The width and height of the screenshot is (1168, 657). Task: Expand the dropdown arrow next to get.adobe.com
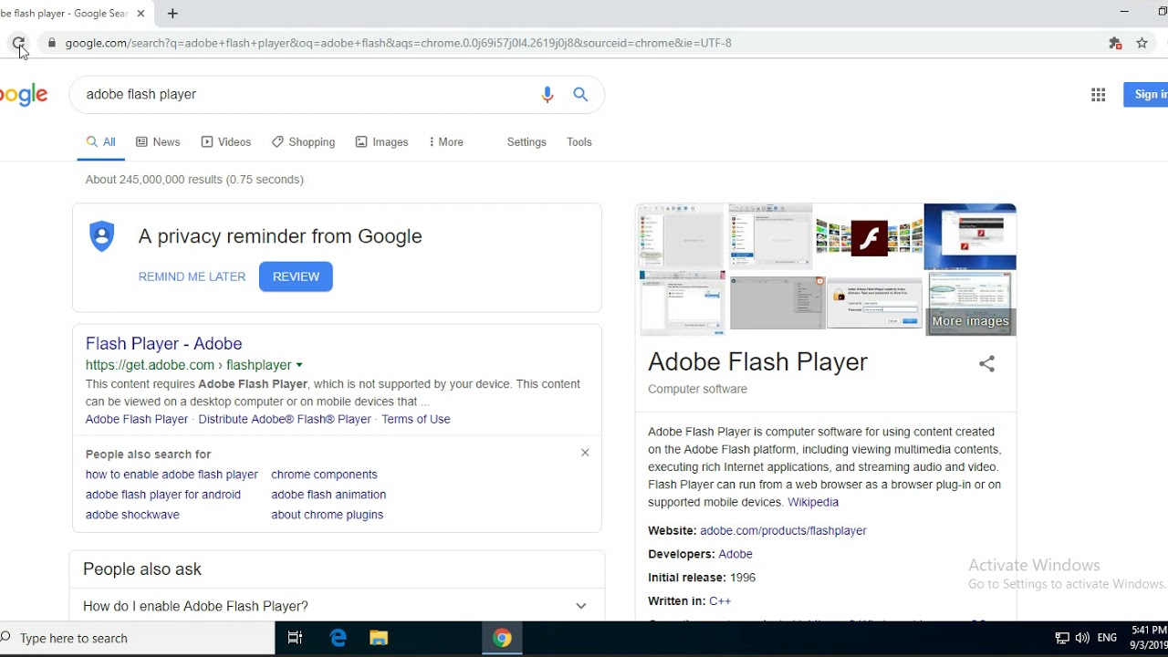click(299, 364)
